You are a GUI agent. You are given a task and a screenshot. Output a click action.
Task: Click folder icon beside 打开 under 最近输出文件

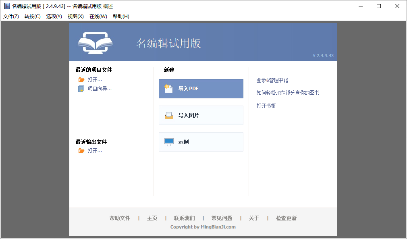pos(81,150)
